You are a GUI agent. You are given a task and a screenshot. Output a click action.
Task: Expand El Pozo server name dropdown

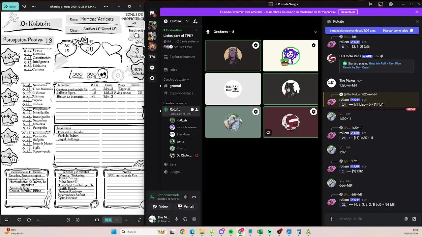point(187,21)
